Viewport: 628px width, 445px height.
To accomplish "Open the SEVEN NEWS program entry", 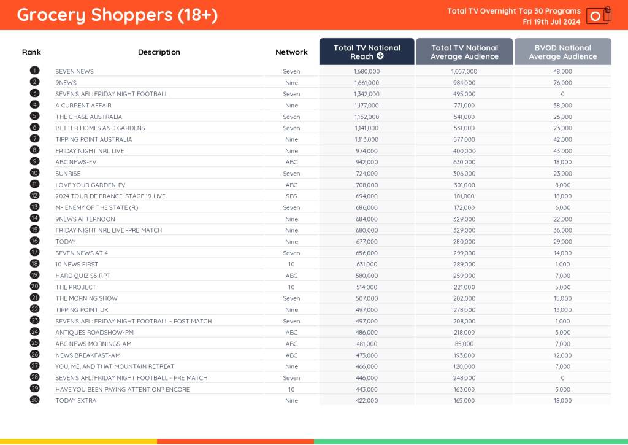I will 74,71.
